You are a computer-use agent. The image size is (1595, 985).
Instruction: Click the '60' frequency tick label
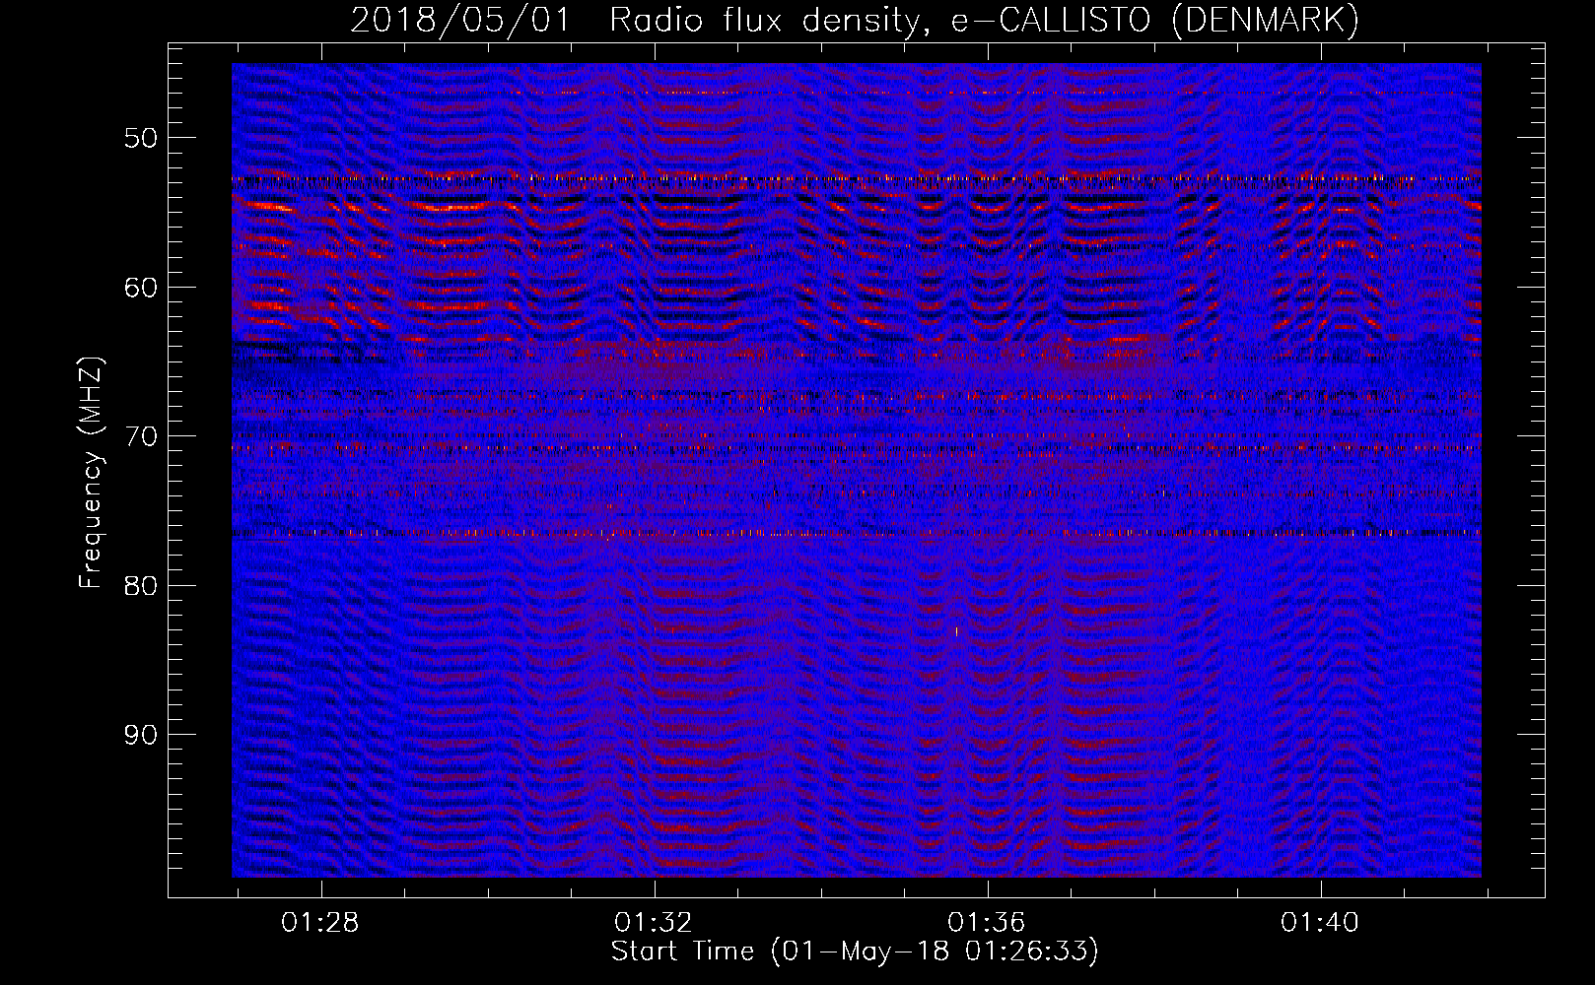tap(141, 288)
